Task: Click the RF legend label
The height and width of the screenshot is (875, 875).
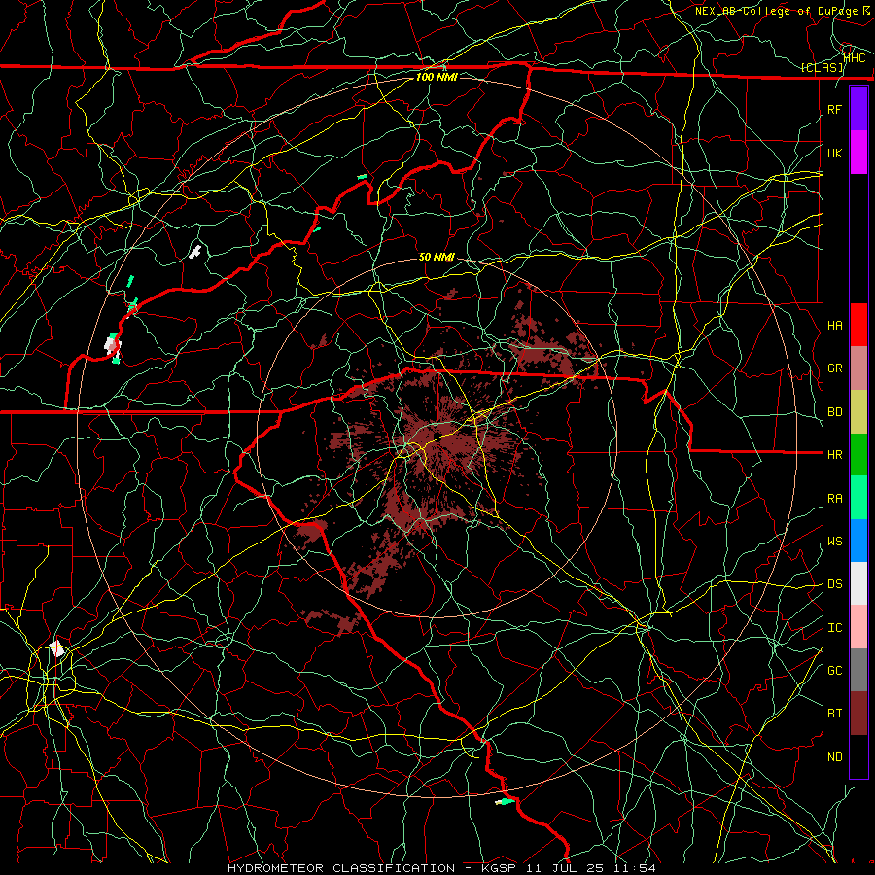Action: point(834,109)
